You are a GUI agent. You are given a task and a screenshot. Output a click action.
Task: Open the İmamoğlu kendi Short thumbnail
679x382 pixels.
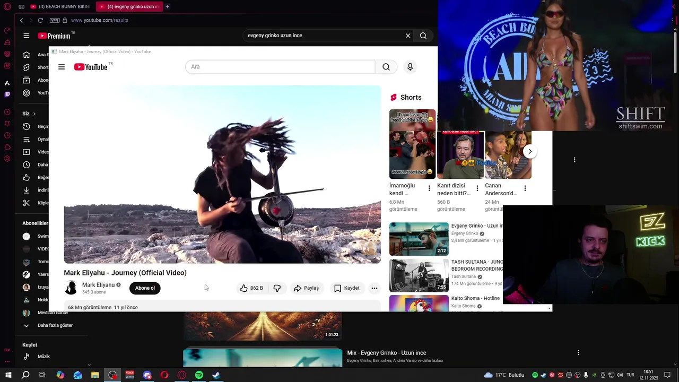pos(412,144)
